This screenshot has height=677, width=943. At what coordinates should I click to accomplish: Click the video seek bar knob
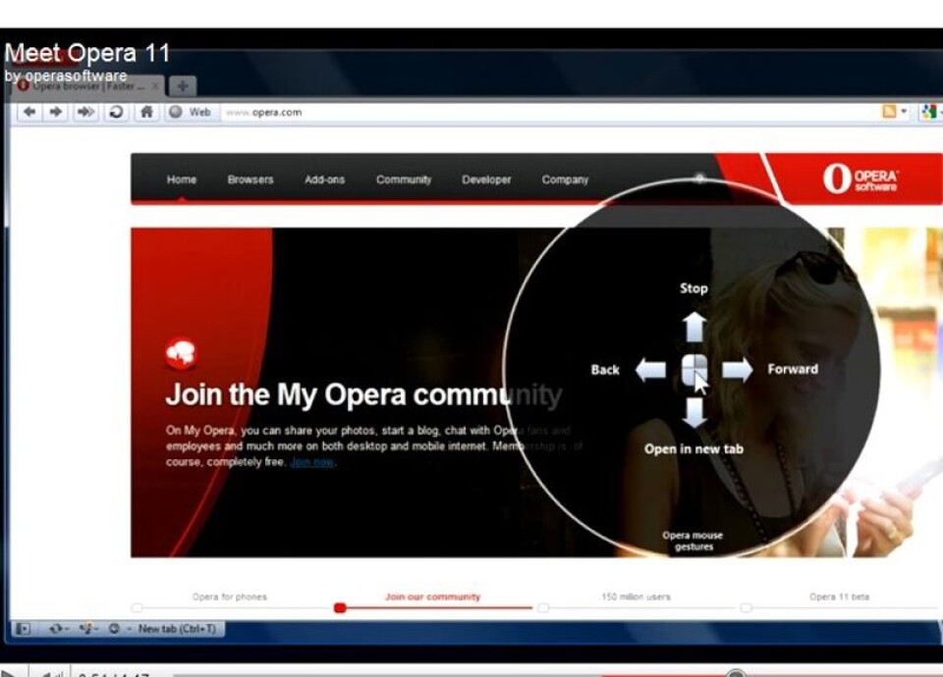click(x=736, y=673)
